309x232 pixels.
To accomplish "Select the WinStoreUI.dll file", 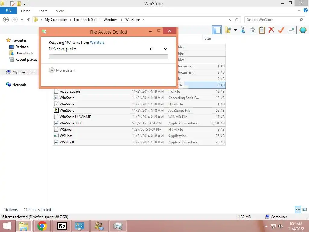I will pyautogui.click(x=139, y=123).
